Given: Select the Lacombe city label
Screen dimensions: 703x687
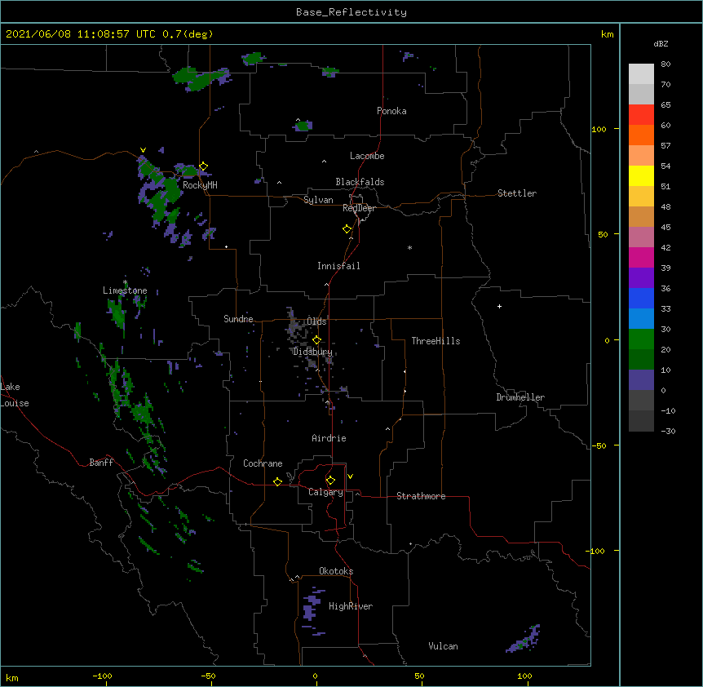Looking at the screenshot, I should coord(367,156).
